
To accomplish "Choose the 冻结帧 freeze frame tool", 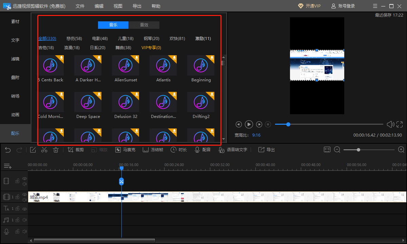I will tap(153, 150).
